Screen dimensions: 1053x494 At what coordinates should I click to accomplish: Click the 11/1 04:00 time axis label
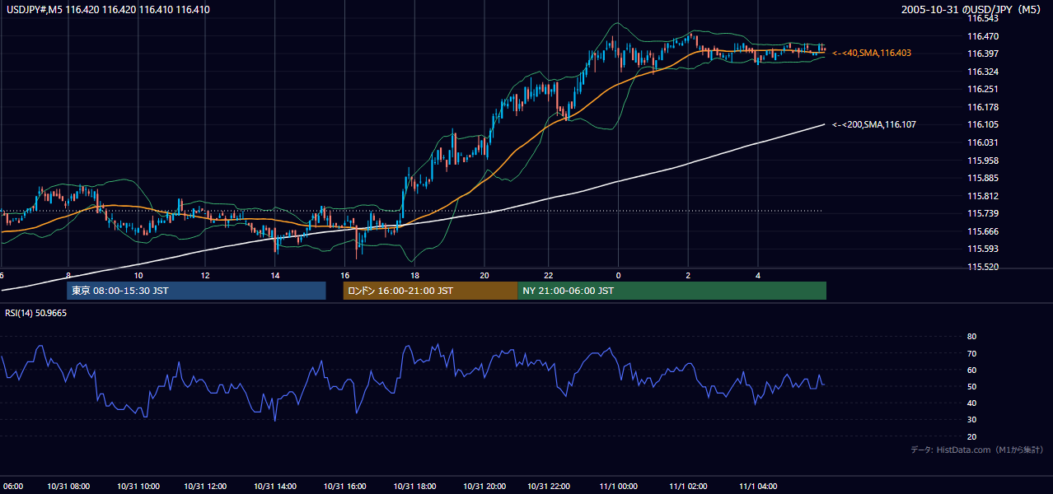pos(756,486)
